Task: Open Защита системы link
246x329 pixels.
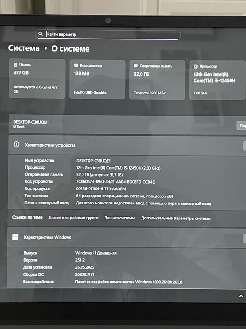Action: [120, 218]
